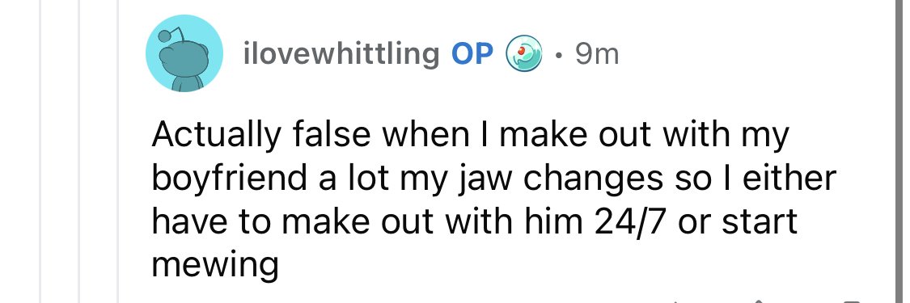910x303 pixels.
Task: Click the Snoo's head inside the avatar
Action: coord(181,58)
